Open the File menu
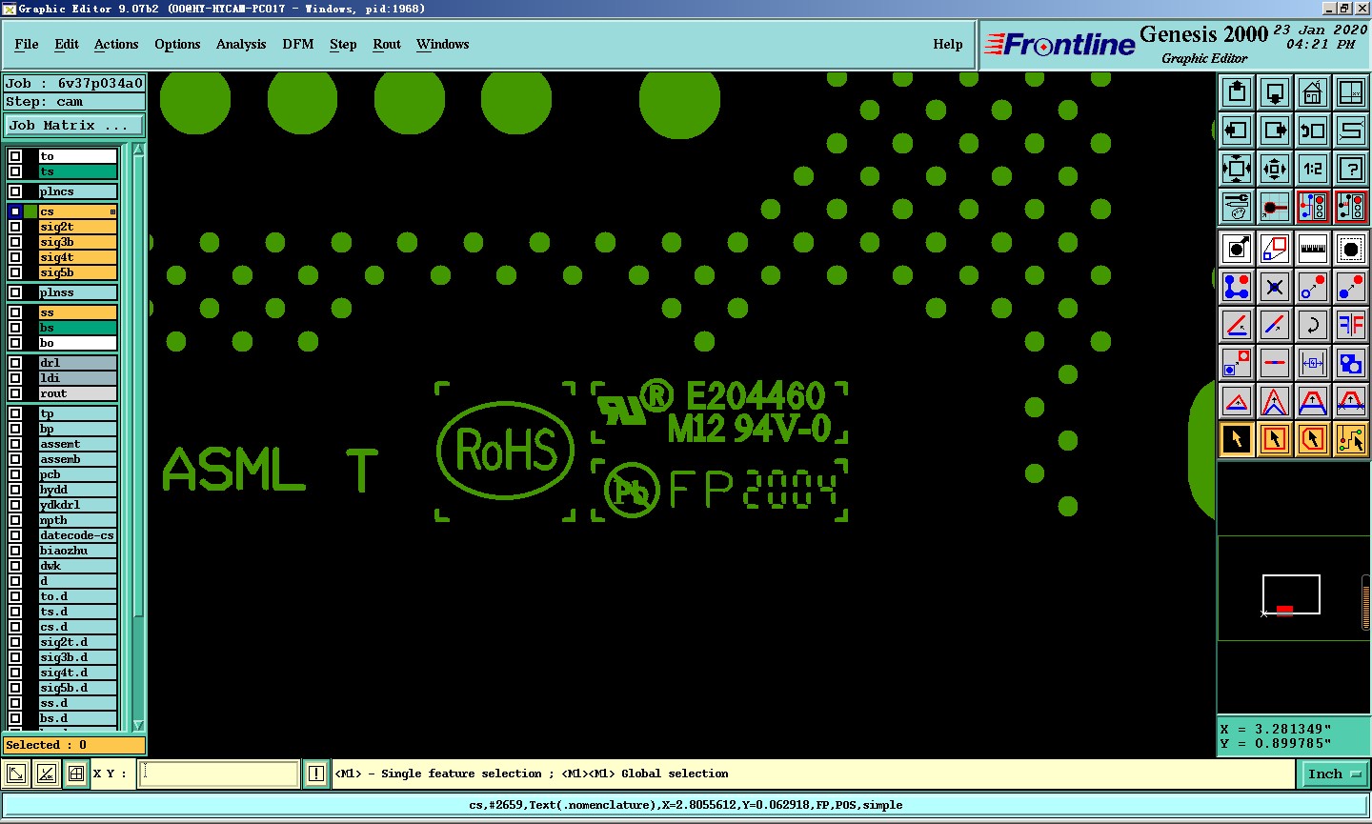This screenshot has width=1372, height=824. click(27, 44)
